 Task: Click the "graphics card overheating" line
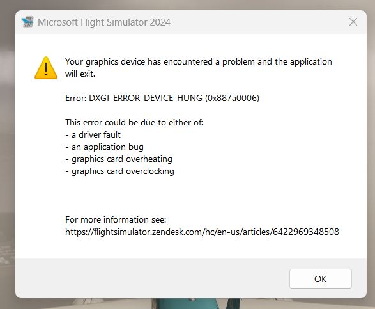coord(119,159)
